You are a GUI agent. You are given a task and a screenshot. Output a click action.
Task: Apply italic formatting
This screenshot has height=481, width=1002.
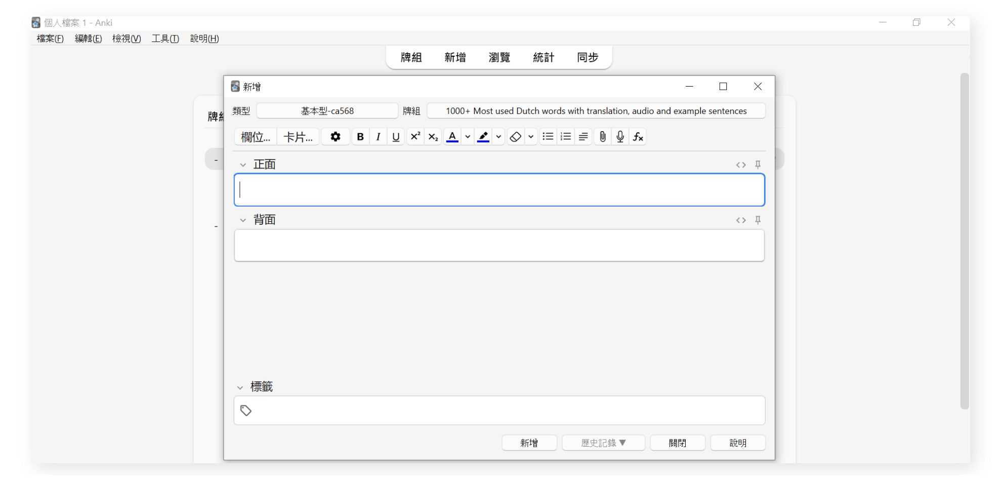378,137
